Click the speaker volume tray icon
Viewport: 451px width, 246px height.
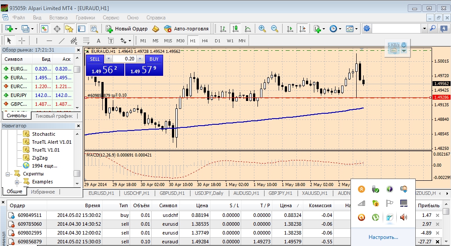pyautogui.click(x=403, y=217)
